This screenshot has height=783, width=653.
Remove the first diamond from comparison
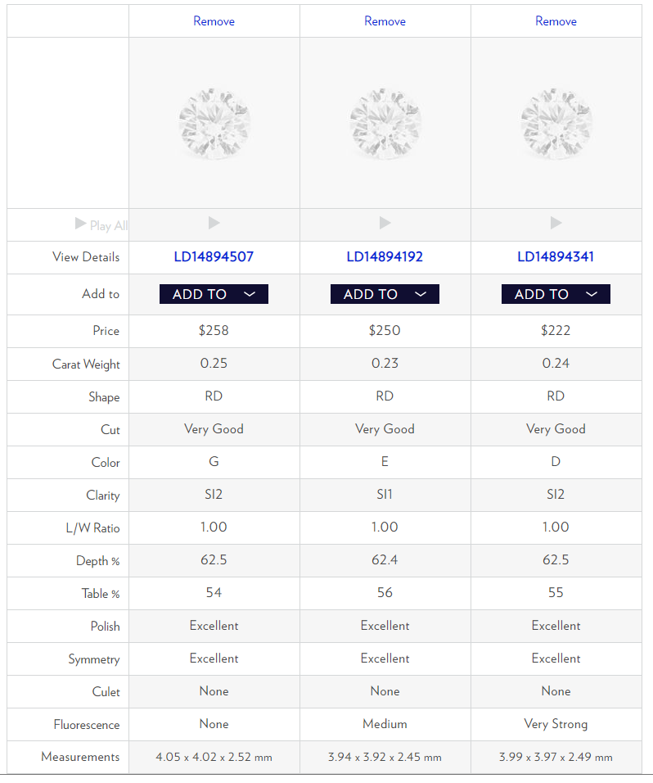pos(214,21)
